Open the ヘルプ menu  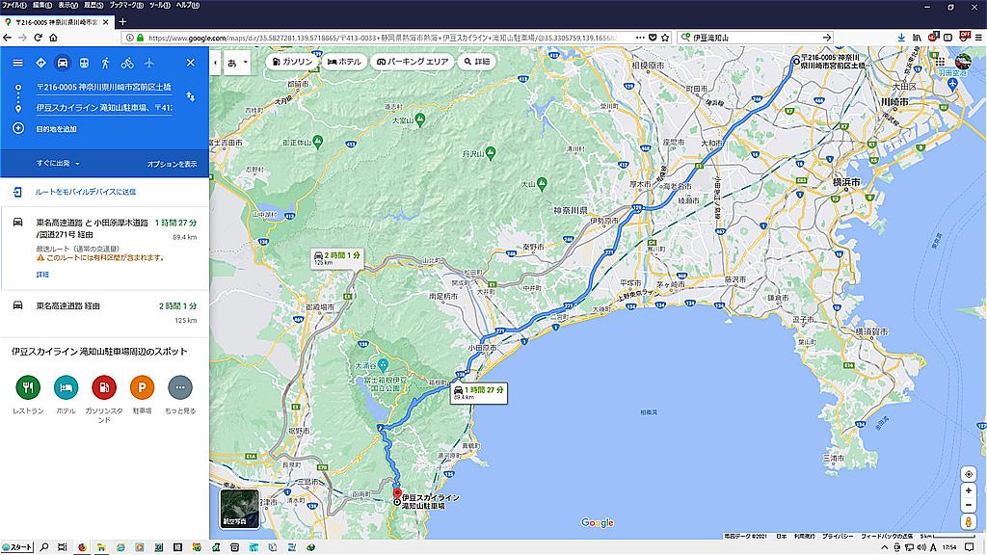(x=188, y=5)
